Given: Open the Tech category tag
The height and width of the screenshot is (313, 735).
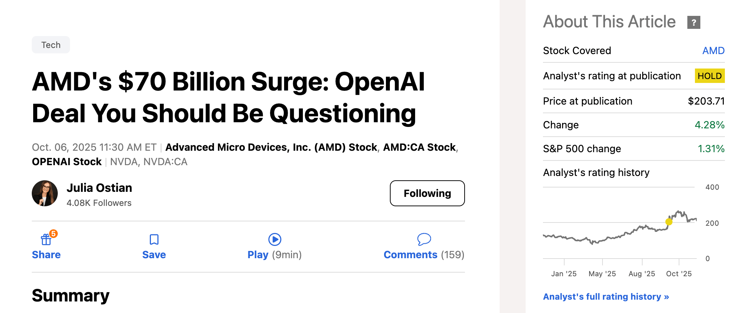Looking at the screenshot, I should tap(51, 45).
